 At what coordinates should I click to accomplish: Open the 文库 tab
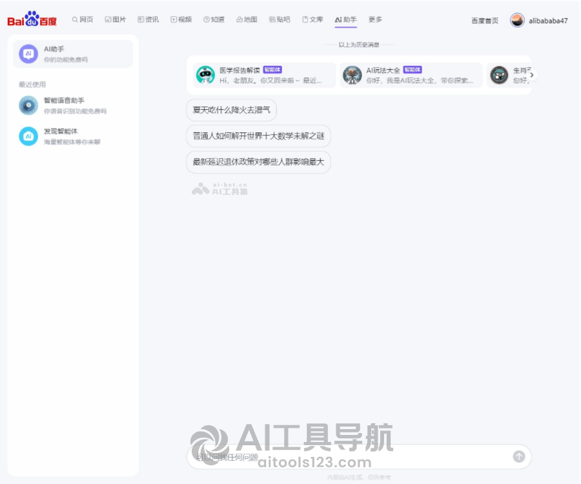click(312, 19)
